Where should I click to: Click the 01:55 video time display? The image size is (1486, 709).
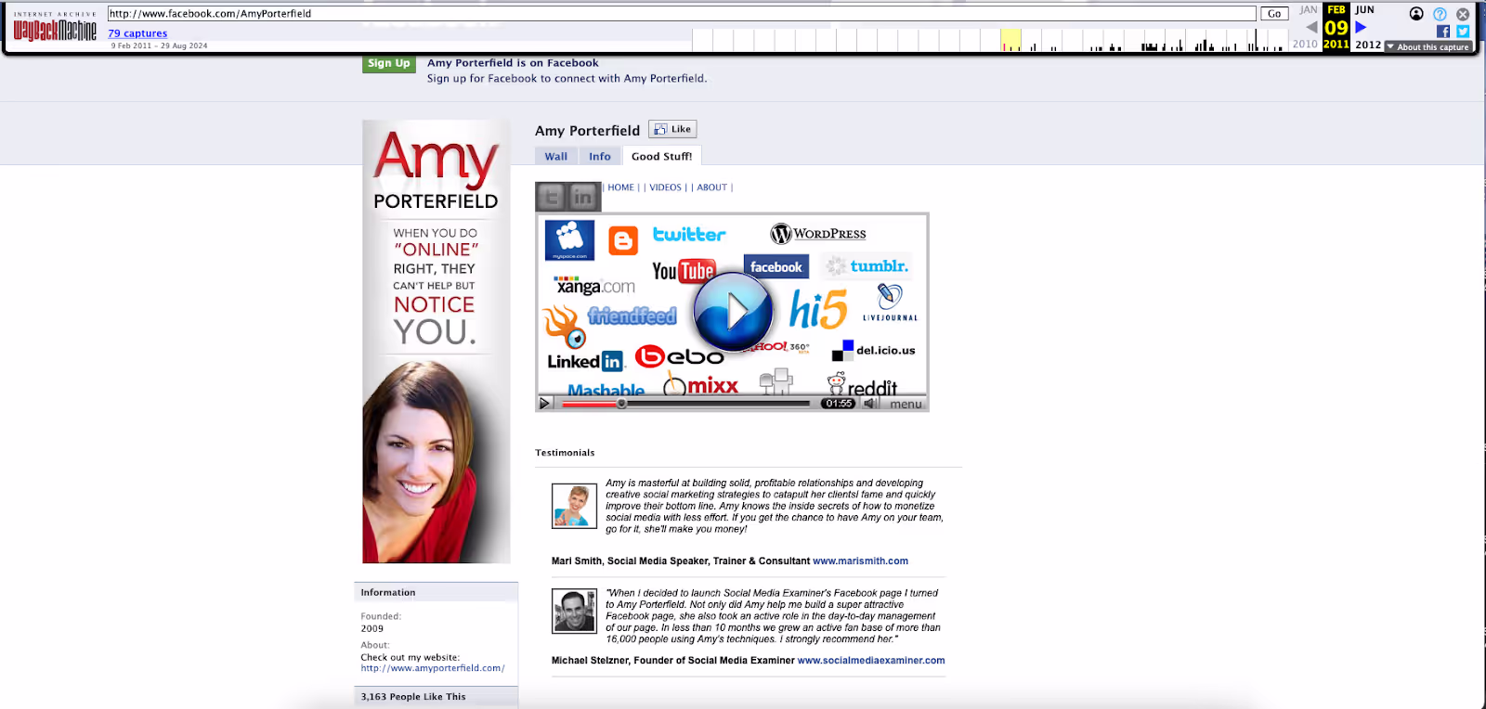click(x=838, y=404)
